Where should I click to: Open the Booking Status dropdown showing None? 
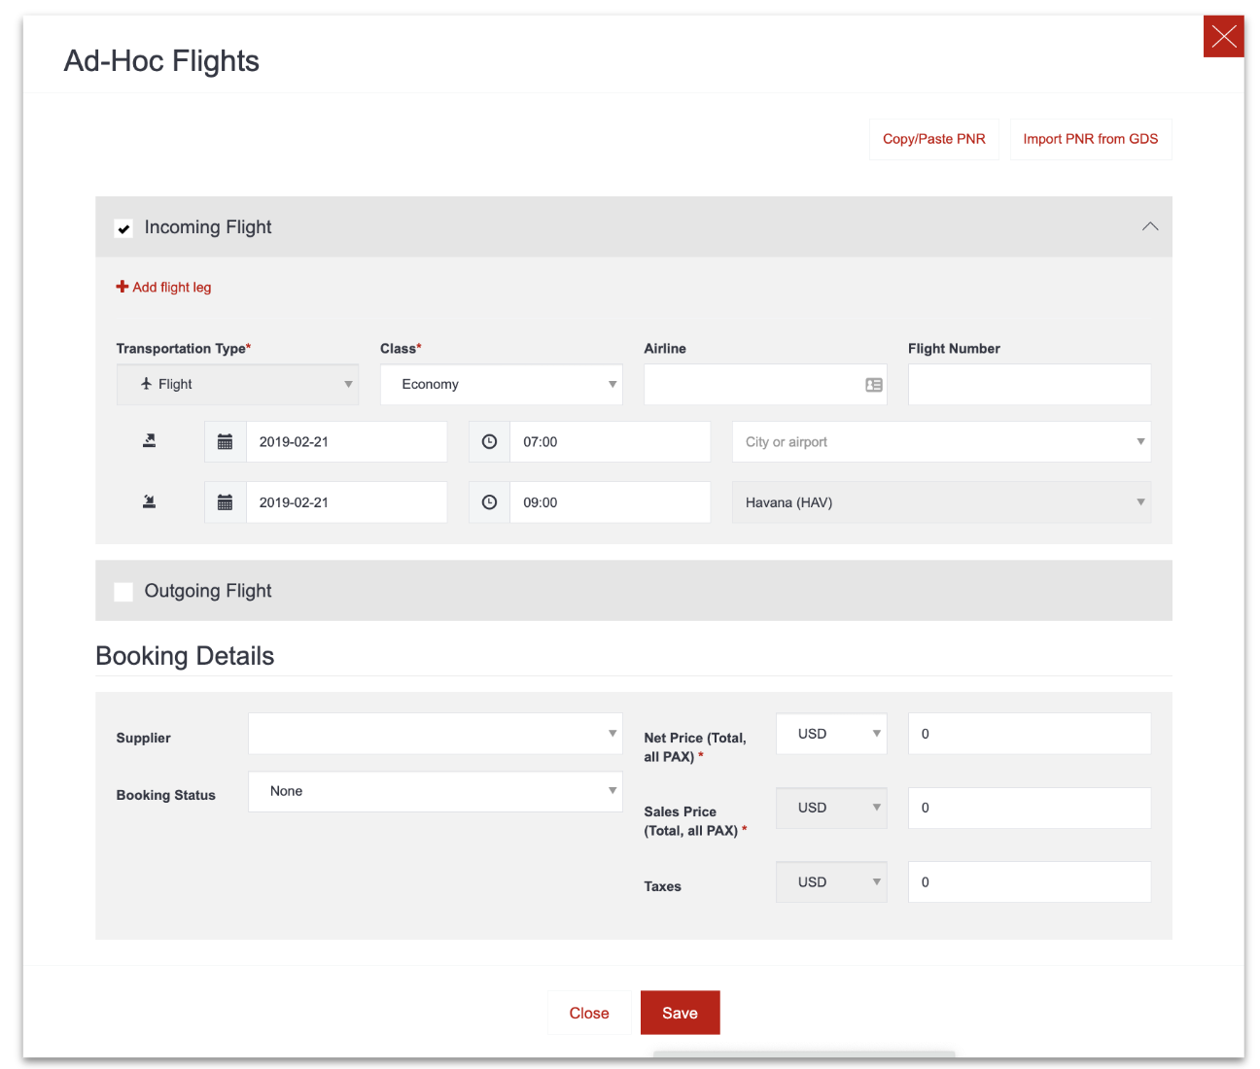[x=435, y=791]
